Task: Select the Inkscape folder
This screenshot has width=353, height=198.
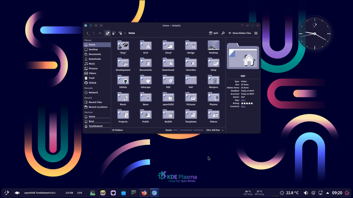Action: tap(146, 82)
